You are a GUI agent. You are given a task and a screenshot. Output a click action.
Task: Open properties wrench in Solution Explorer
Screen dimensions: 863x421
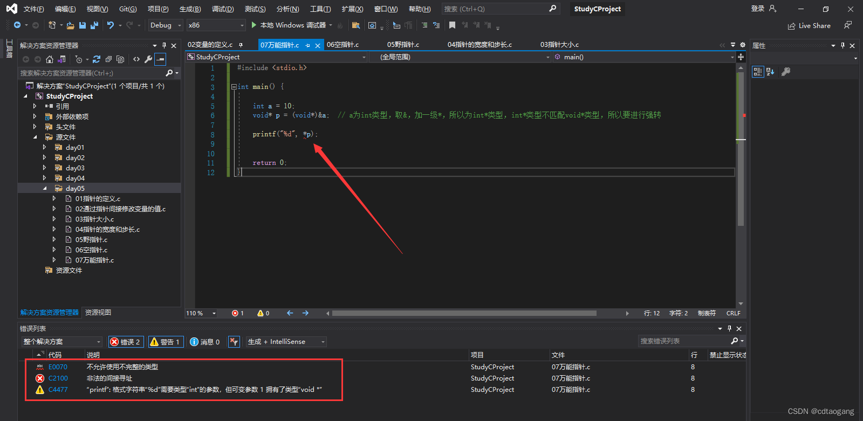click(x=148, y=59)
